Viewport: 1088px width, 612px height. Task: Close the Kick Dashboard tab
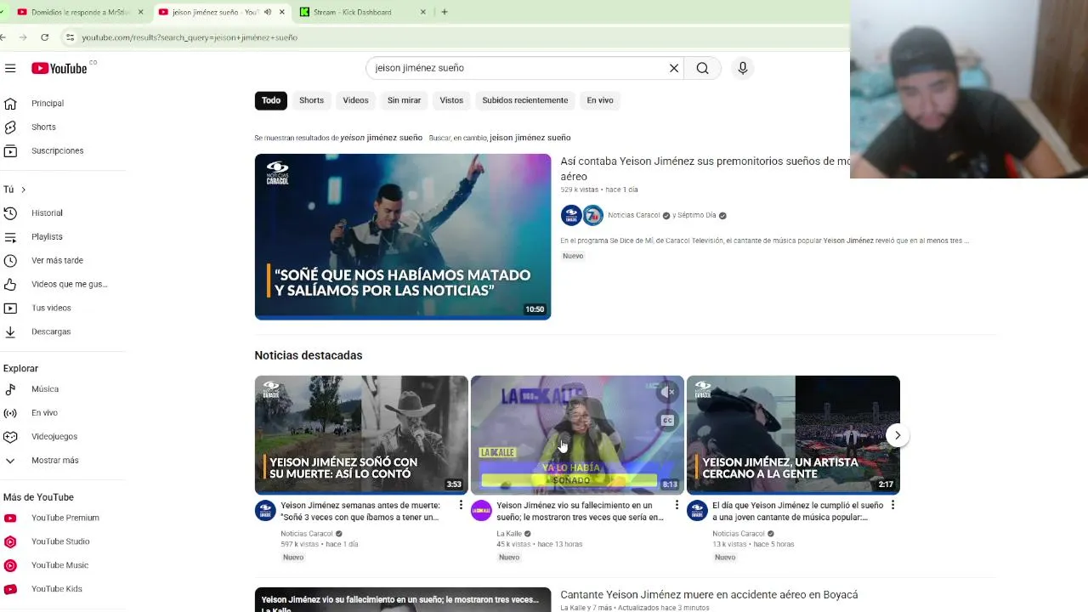tap(423, 12)
